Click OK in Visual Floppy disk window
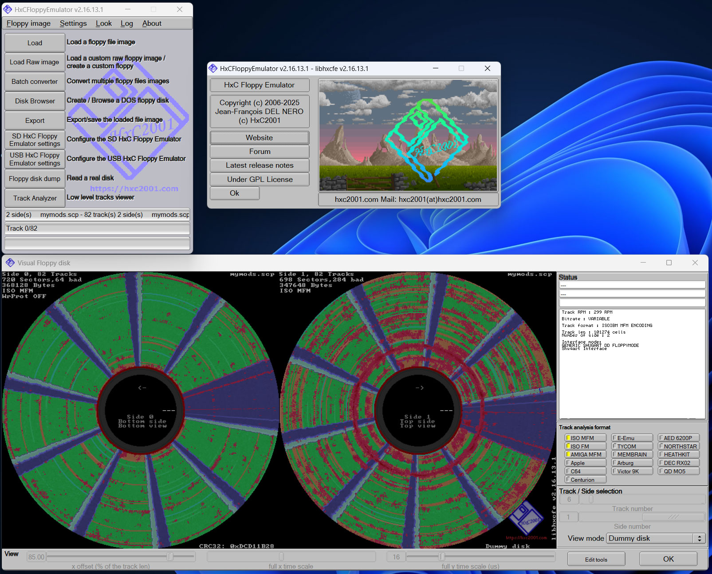This screenshot has height=574, width=712. (x=668, y=559)
